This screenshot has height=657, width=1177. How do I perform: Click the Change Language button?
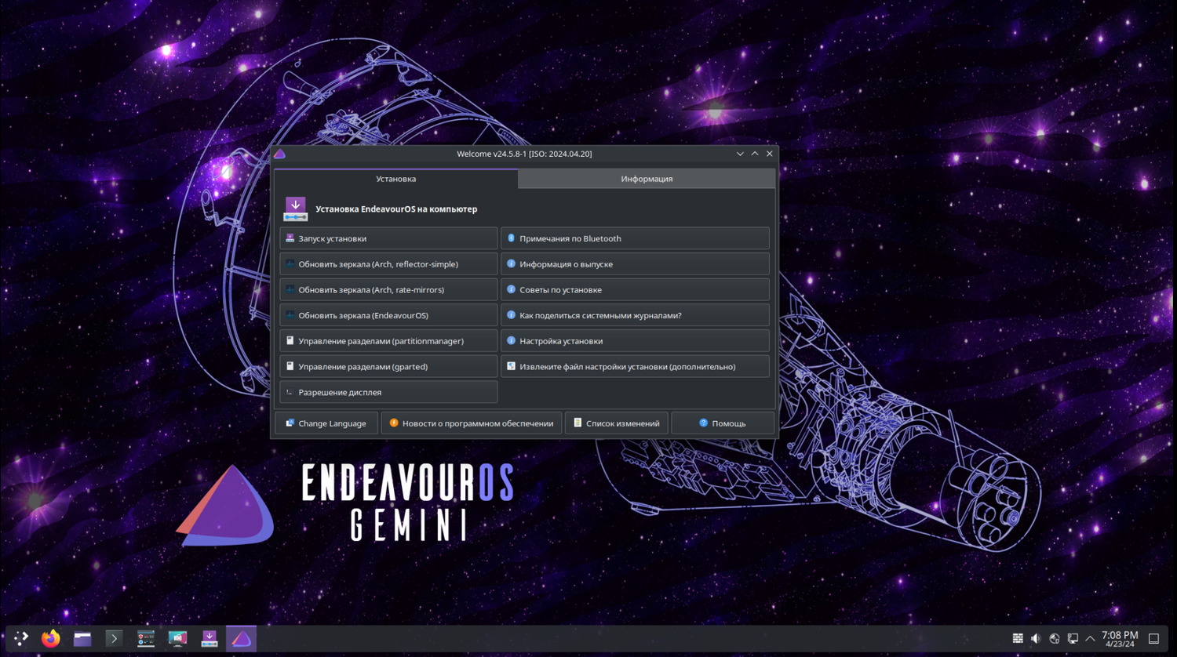tap(326, 423)
